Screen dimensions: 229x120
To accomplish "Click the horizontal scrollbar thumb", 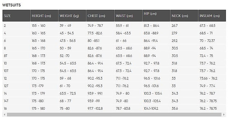I will (112, 115).
